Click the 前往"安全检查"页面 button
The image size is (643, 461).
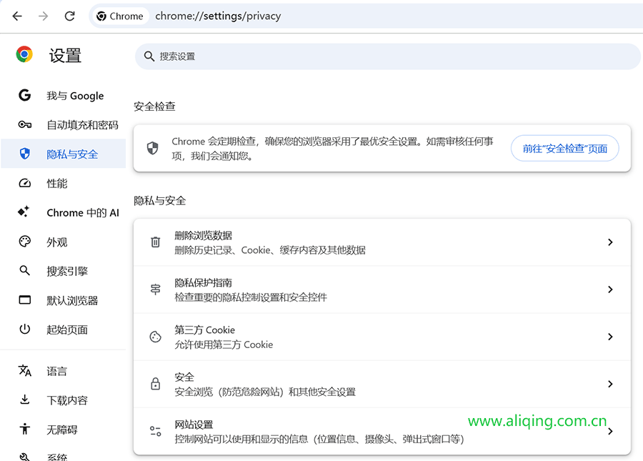pyautogui.click(x=564, y=149)
